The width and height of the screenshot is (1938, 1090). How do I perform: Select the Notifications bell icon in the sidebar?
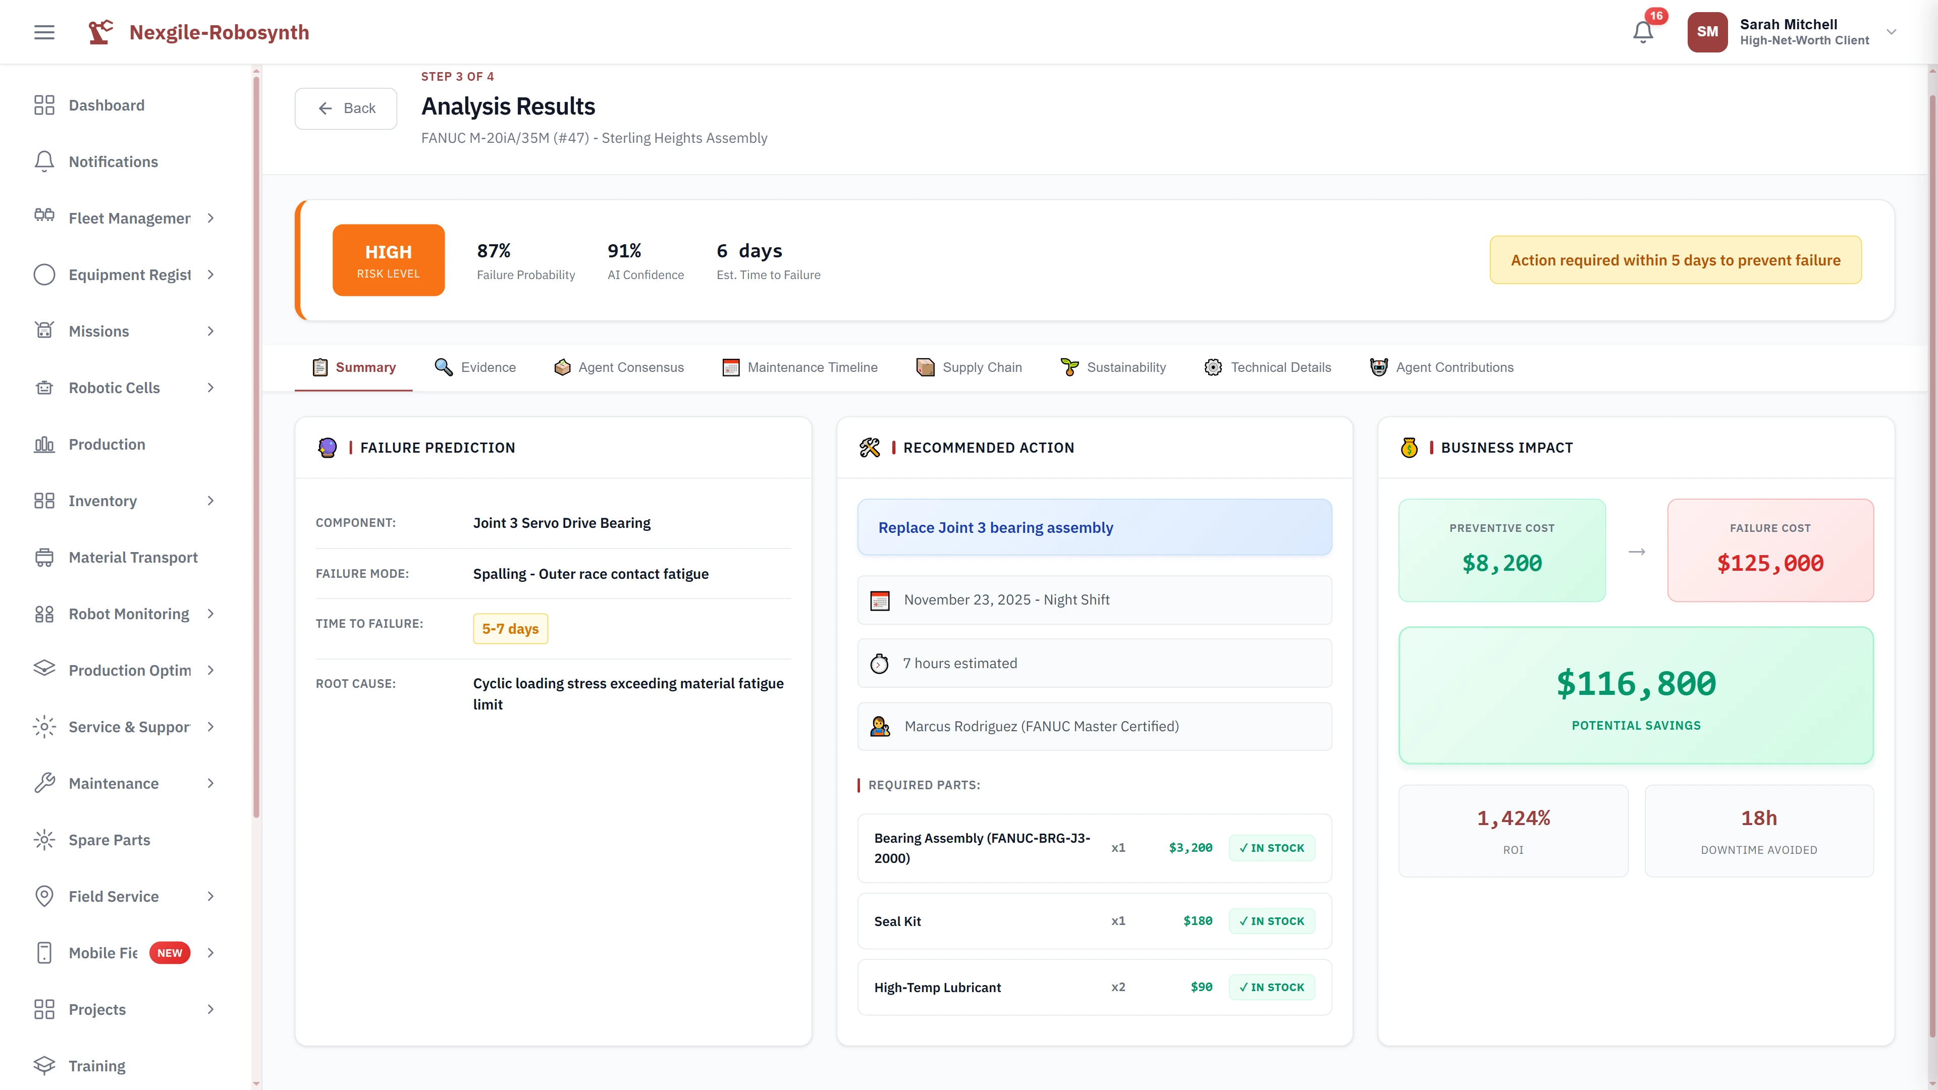[x=43, y=161]
